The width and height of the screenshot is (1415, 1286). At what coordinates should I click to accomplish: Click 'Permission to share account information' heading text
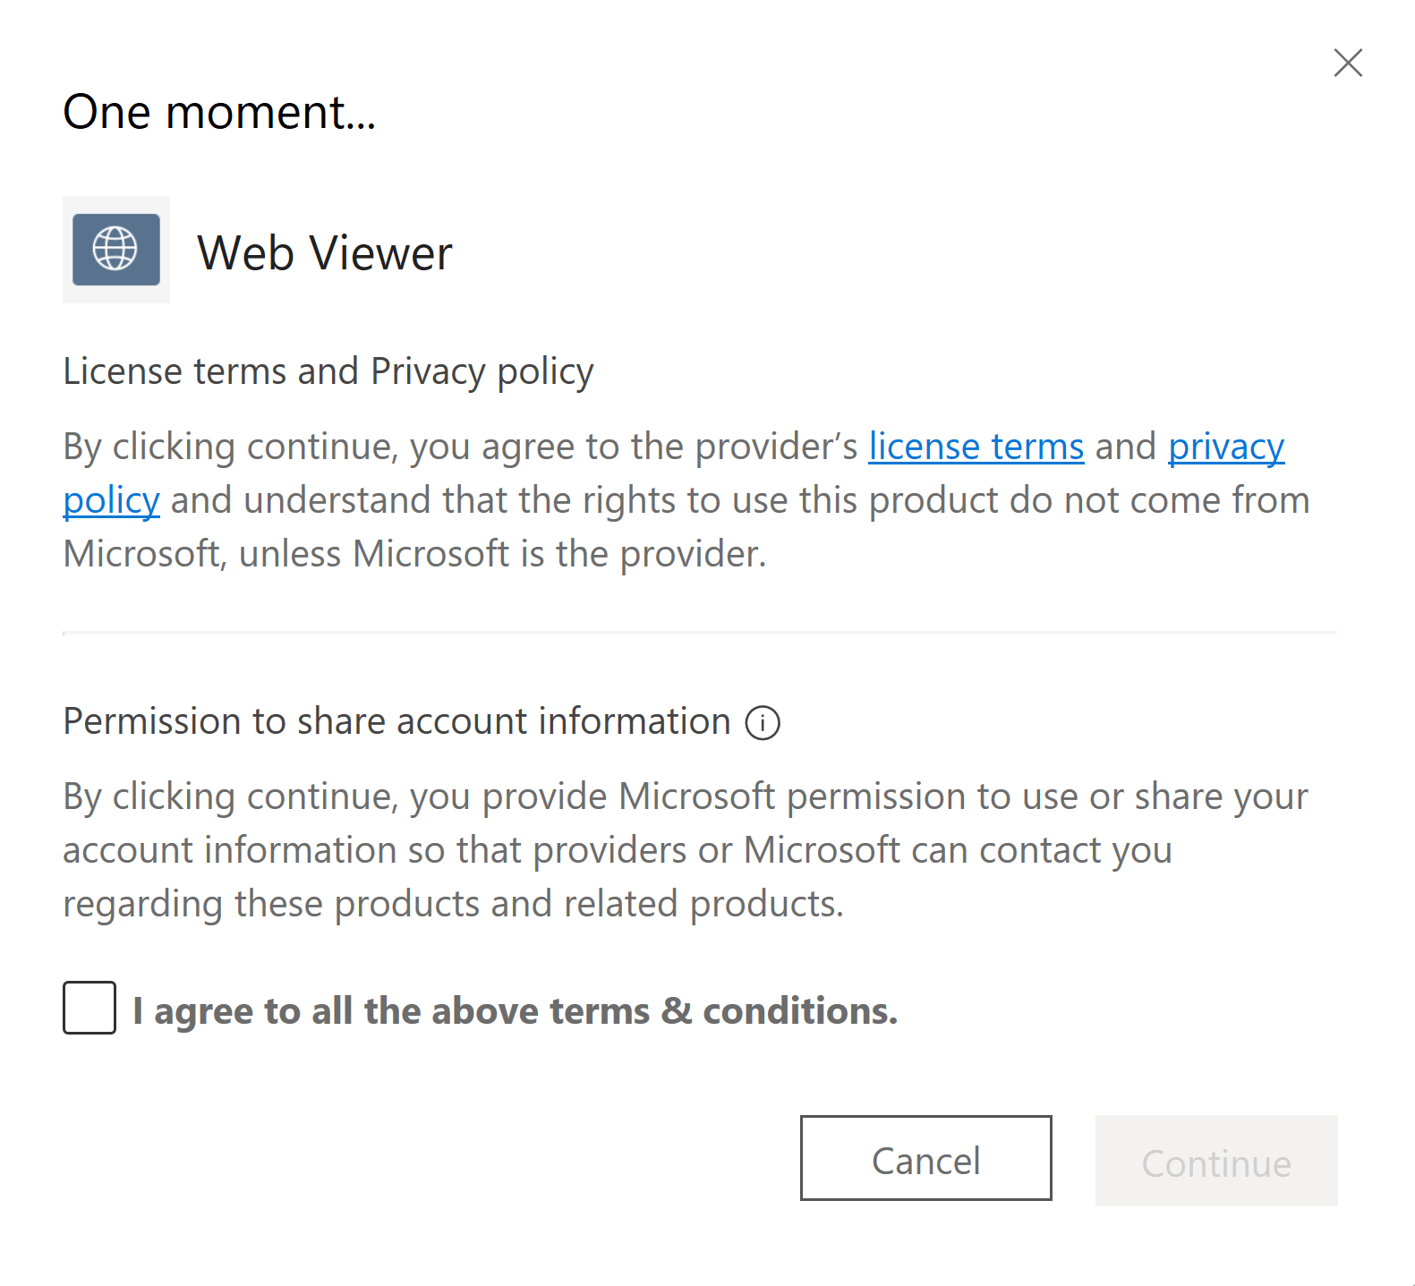[x=396, y=721]
